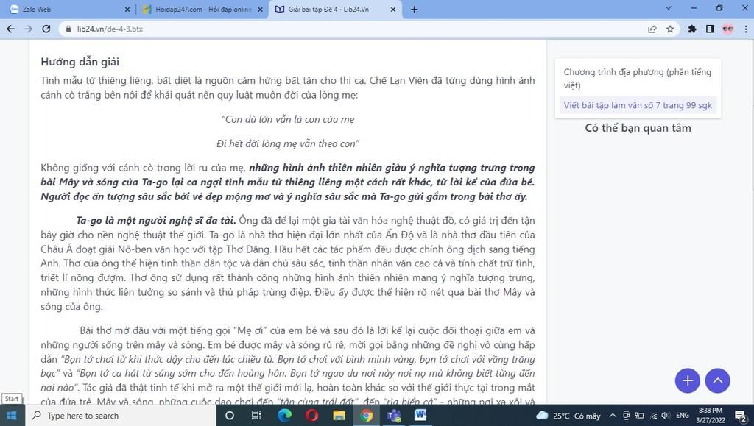Open the network Wi-Fi tray icon
Viewport: 754px width, 426px height.
point(653,416)
